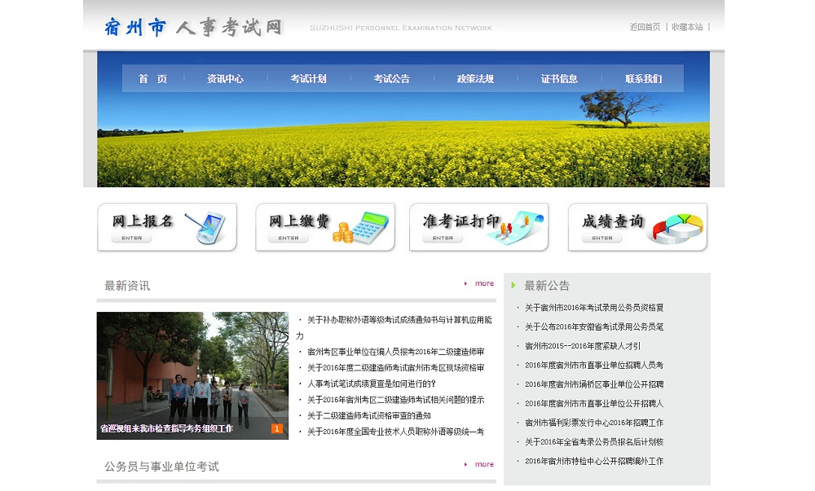Click the 准考证打印 illustration icon
815x491 pixels.
pyautogui.click(x=516, y=226)
